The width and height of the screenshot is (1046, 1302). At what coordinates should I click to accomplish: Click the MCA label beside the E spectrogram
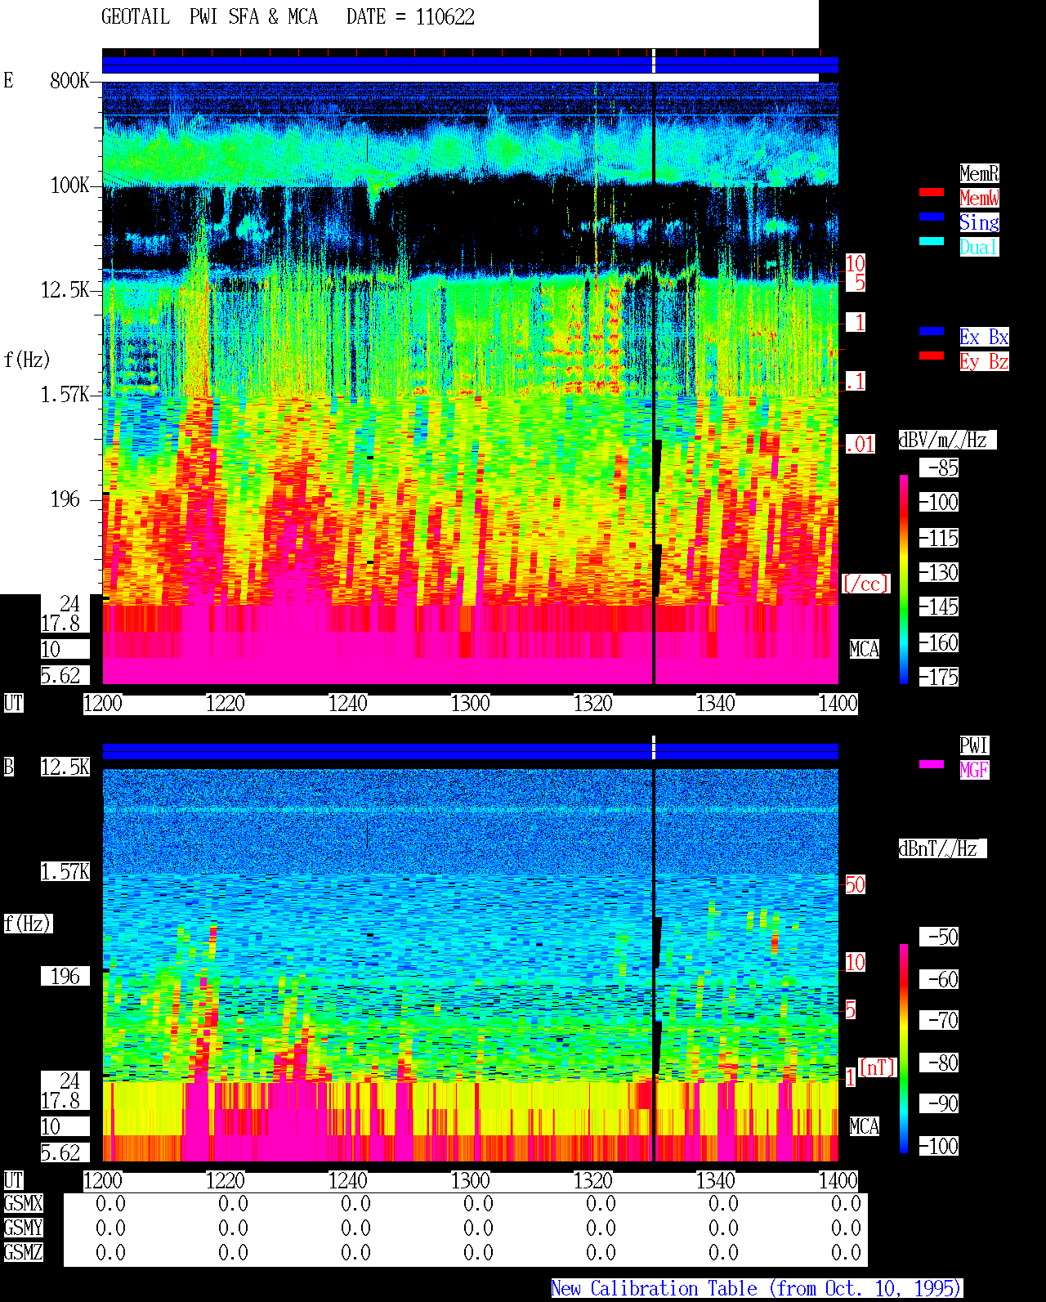865,649
